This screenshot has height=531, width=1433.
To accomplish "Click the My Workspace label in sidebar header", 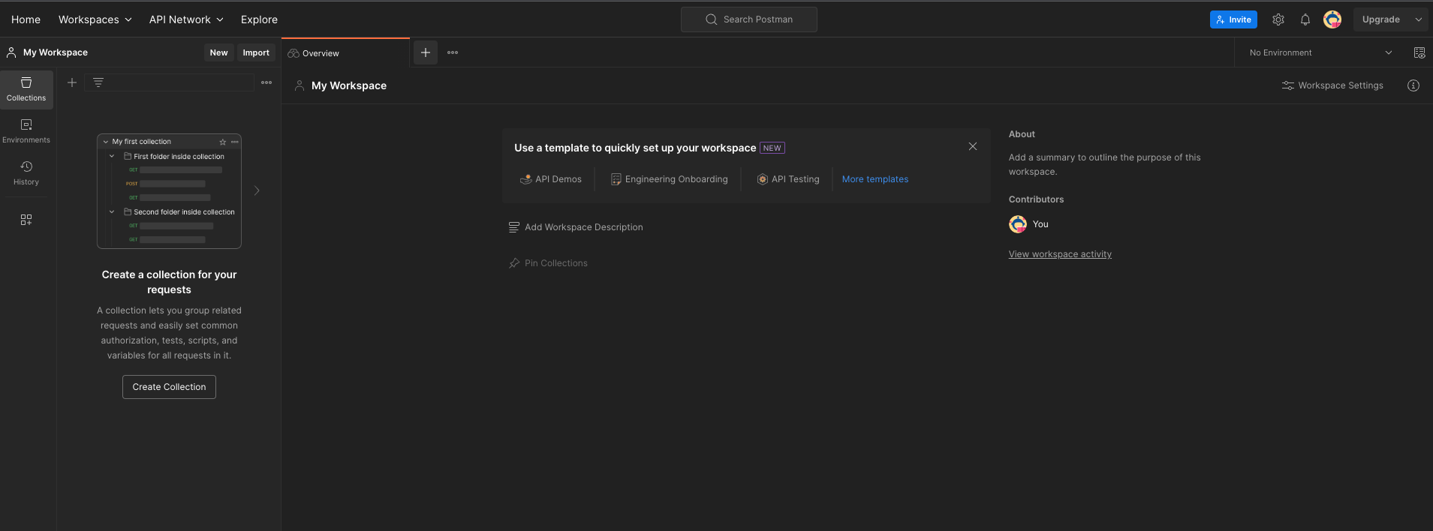I will (56, 52).
